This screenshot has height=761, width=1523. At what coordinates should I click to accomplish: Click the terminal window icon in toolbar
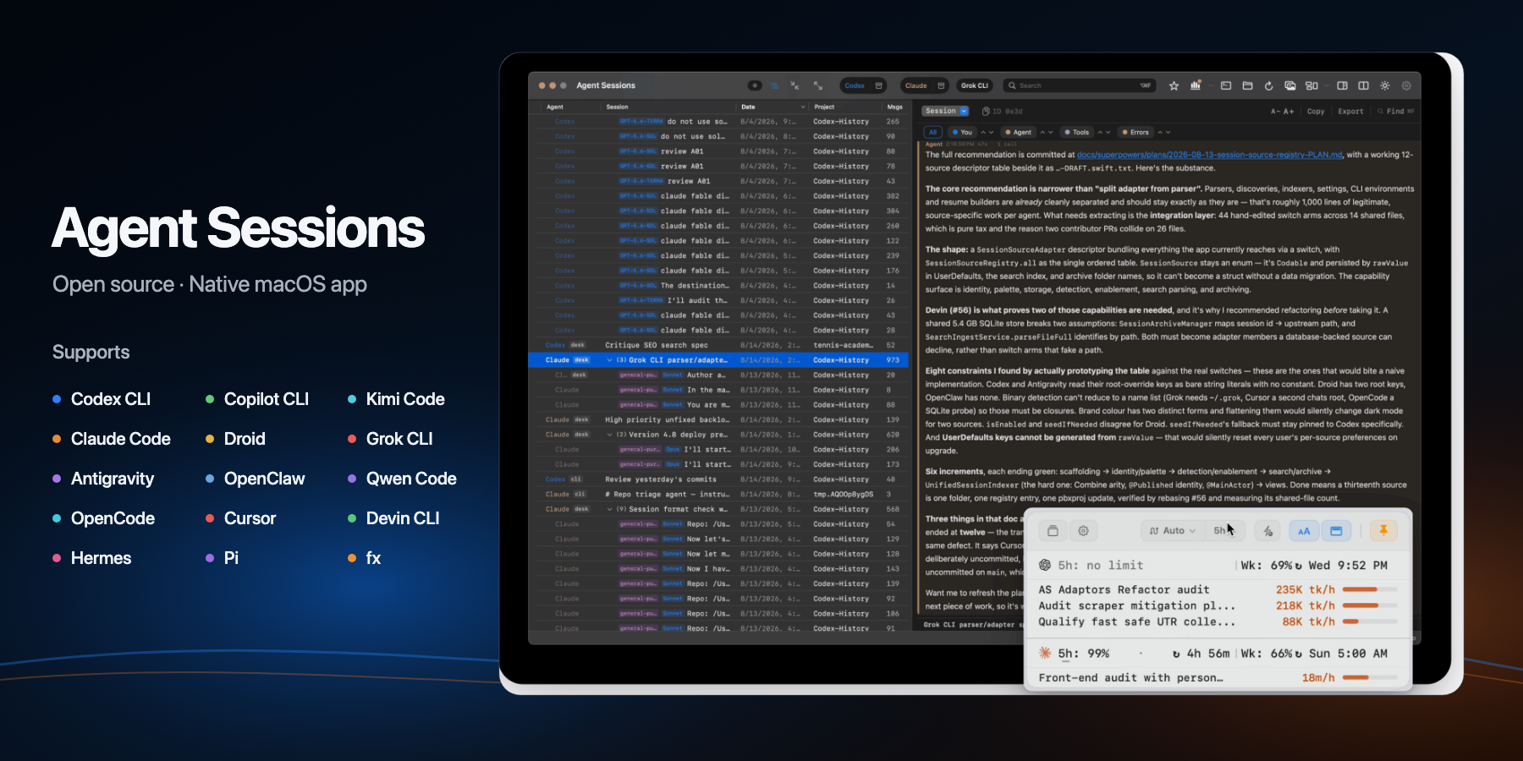(1225, 85)
